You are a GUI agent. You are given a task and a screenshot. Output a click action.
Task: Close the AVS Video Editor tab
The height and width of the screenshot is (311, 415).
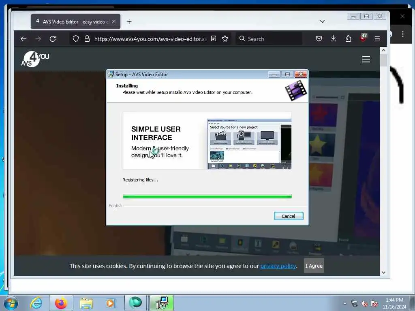pos(114,22)
